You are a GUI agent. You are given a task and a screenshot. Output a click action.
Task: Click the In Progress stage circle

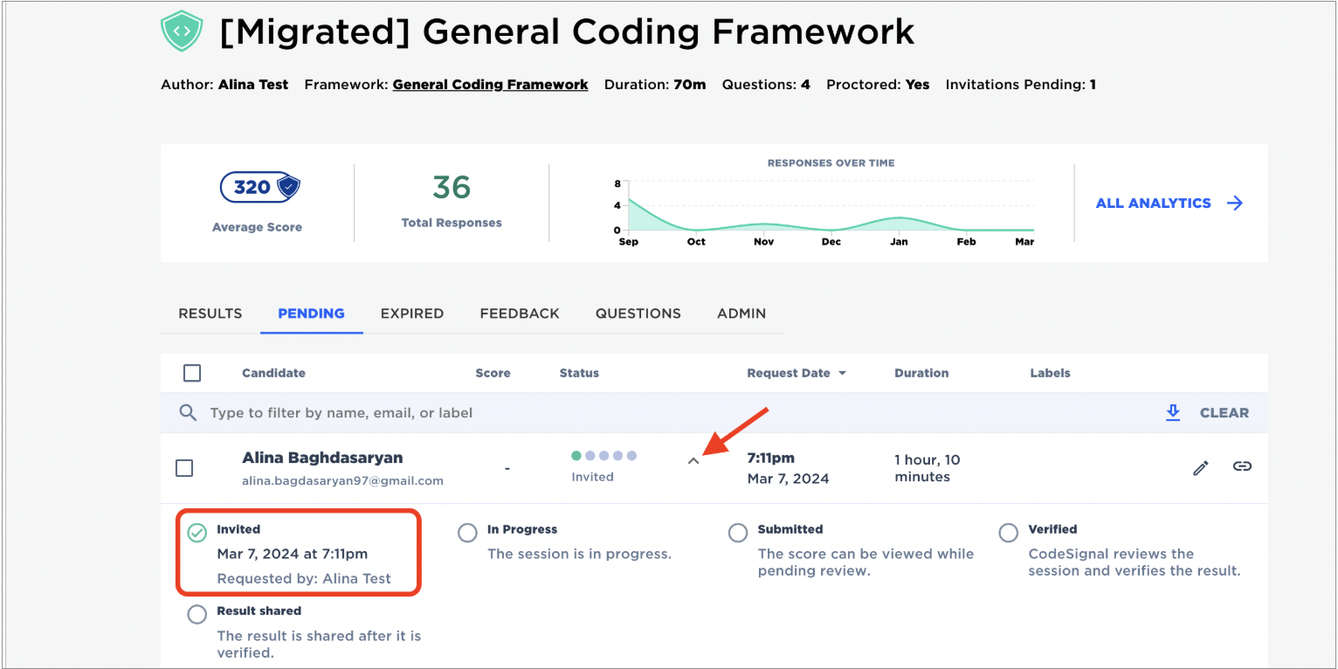467,533
